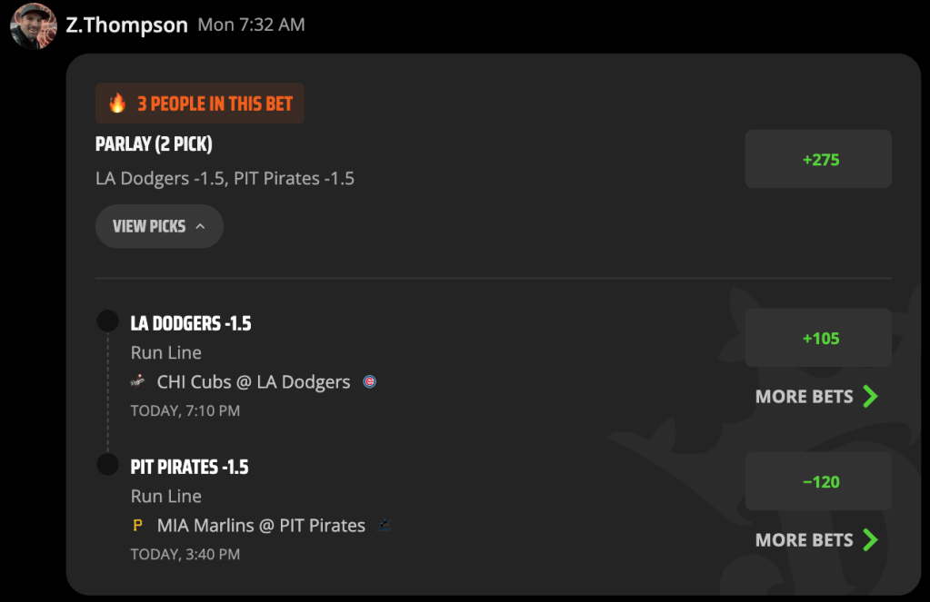This screenshot has width=930, height=602.
Task: Collapse picks using the VIEW PICKS button
Action: tap(159, 226)
